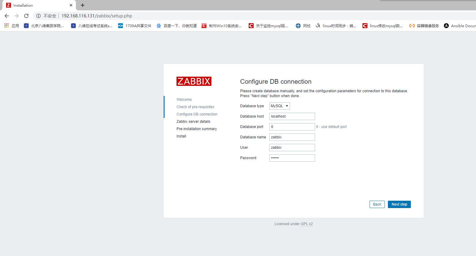This screenshot has width=476, height=256.
Task: Select the Install step in sidebar
Action: (181, 136)
